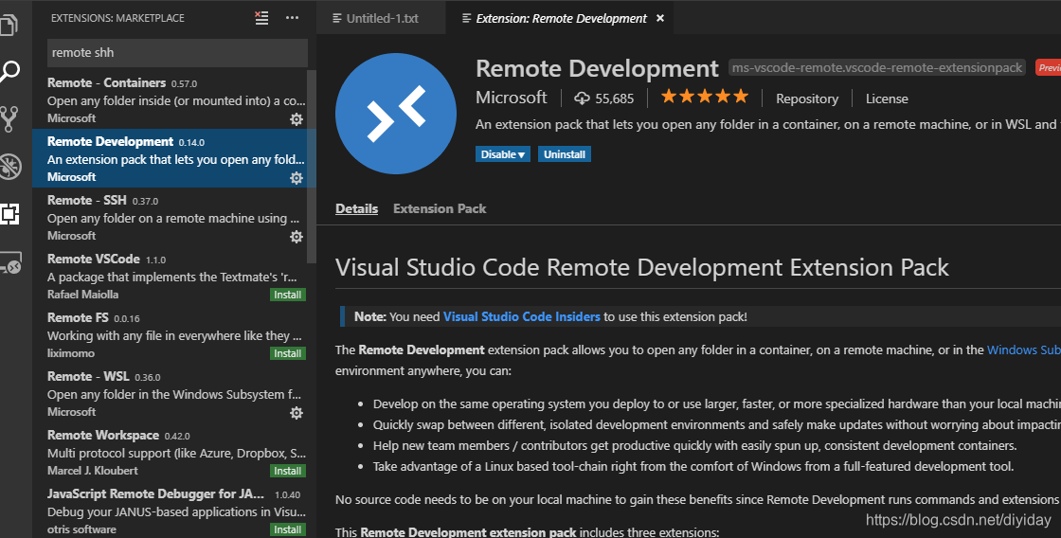Switch to the Untitled-1.txt tab
The image size is (1061, 538).
click(x=381, y=18)
